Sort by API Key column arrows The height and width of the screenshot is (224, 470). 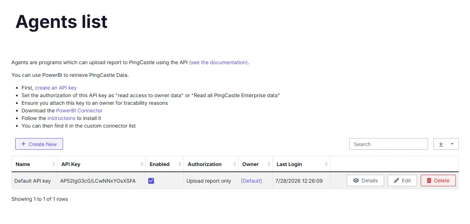(142, 164)
